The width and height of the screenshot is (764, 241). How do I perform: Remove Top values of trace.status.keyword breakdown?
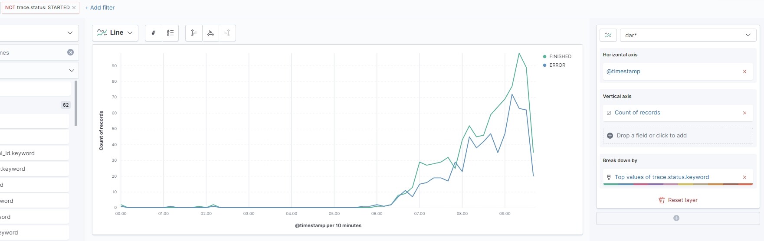coord(744,177)
